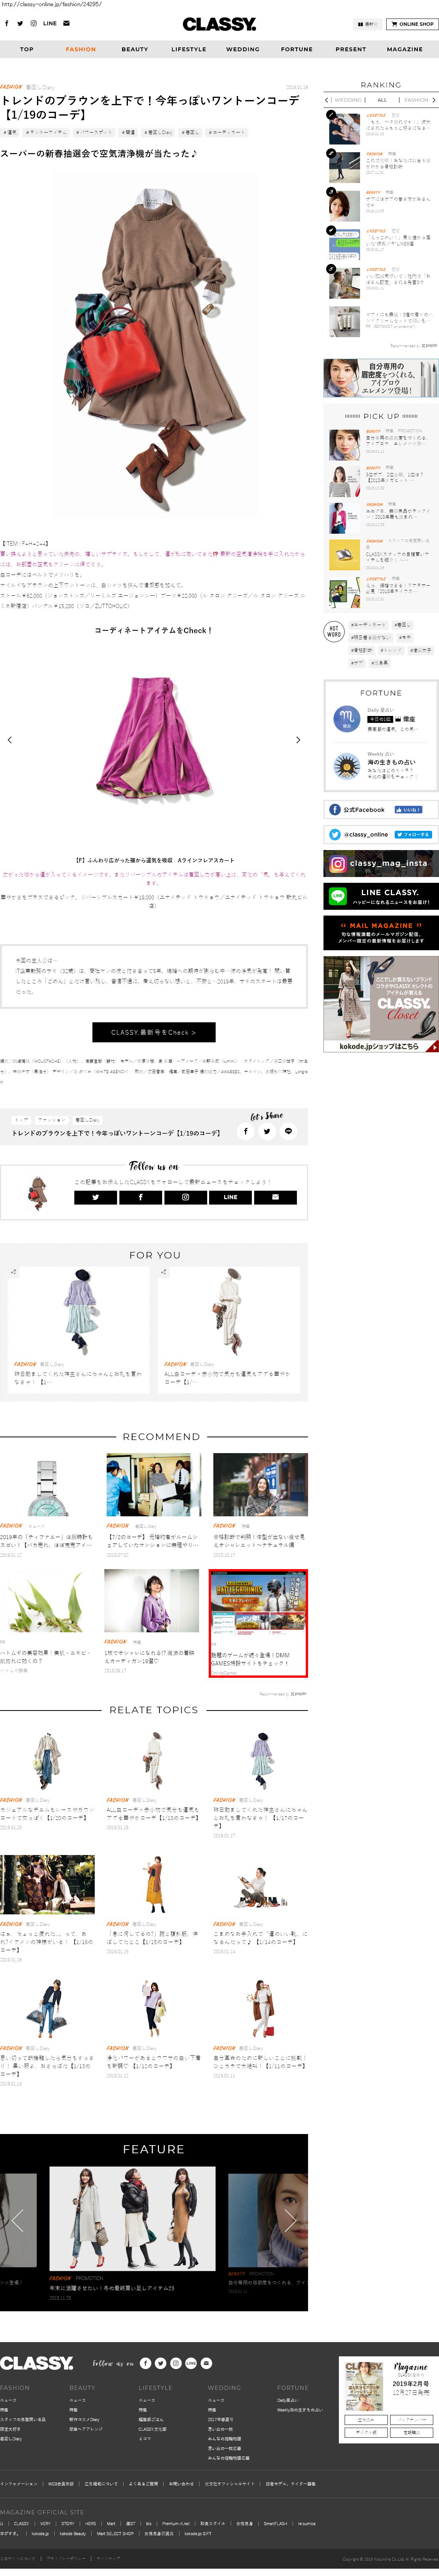
Task: Open the FORTUNE navigation tab
Action: (297, 49)
